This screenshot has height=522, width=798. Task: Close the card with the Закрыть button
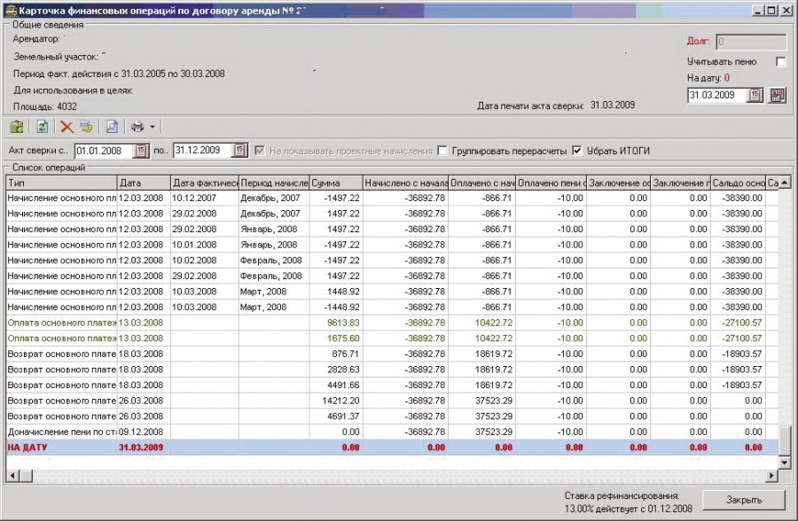coord(744,500)
